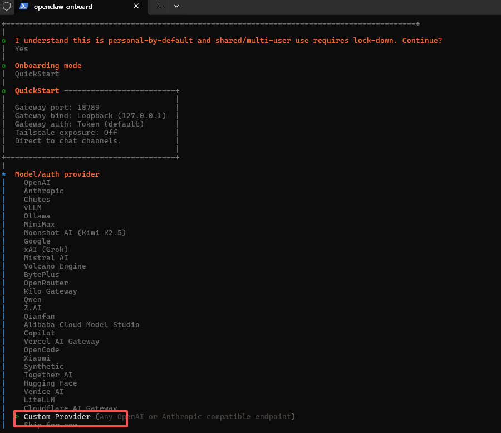This screenshot has height=433, width=501.
Task: Open a new terminal tab with the plus
Action: [159, 7]
